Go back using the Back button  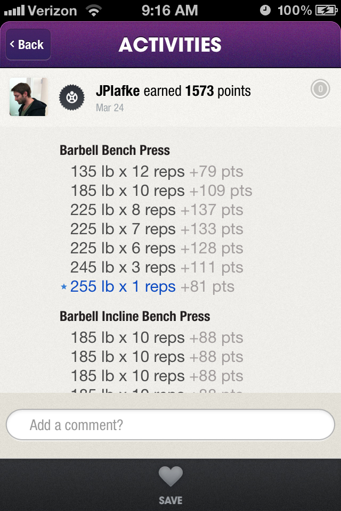tap(28, 45)
